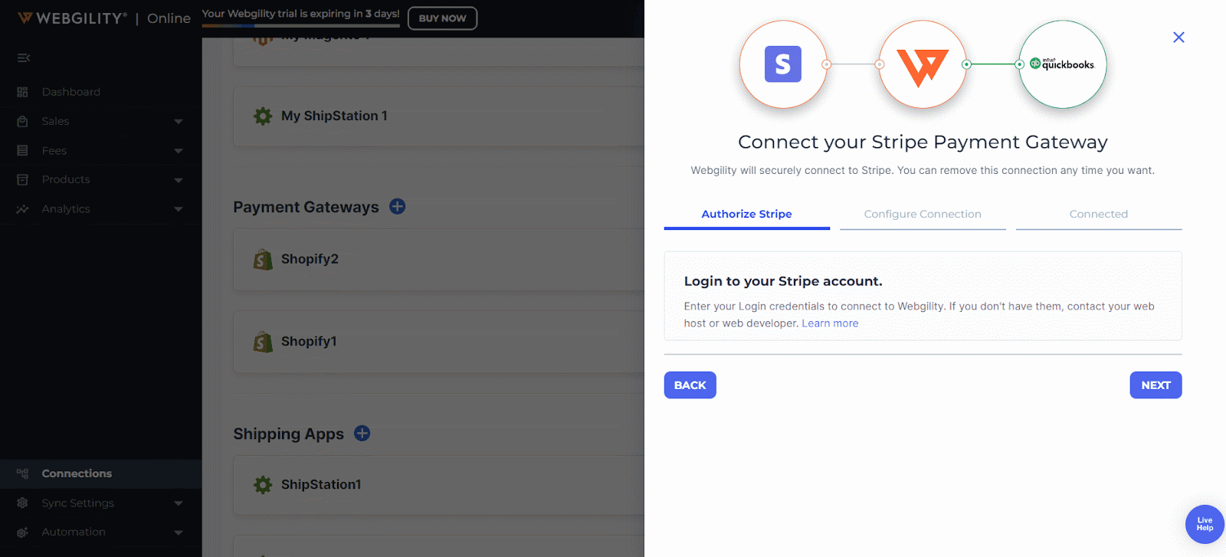Click the My ShipStation 1 gear icon
1226x557 pixels.
tap(263, 116)
